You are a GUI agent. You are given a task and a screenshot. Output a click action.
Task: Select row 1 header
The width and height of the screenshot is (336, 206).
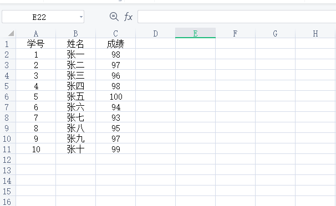click(x=7, y=44)
